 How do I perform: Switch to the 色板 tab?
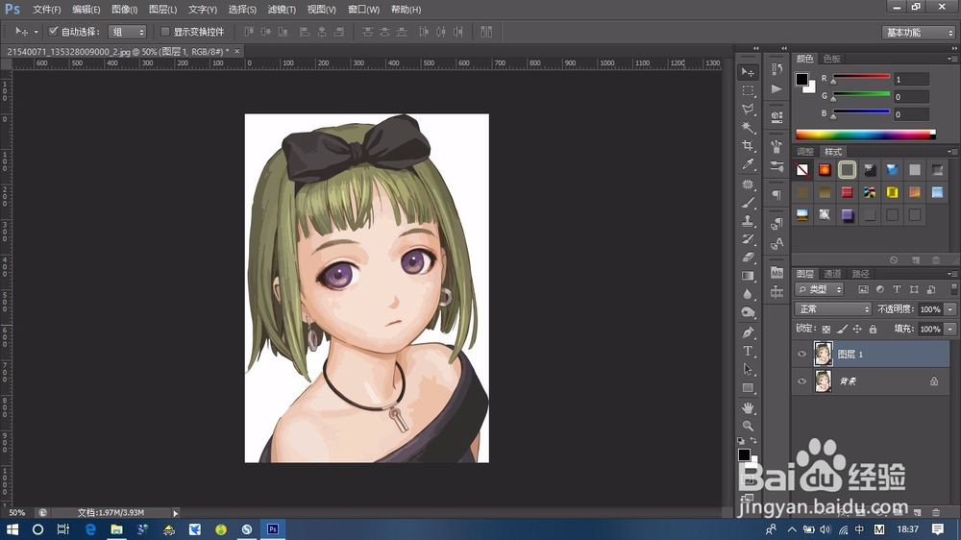click(831, 59)
